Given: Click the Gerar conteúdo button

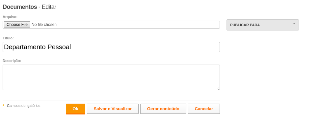Looking at the screenshot, I should pos(163,109).
